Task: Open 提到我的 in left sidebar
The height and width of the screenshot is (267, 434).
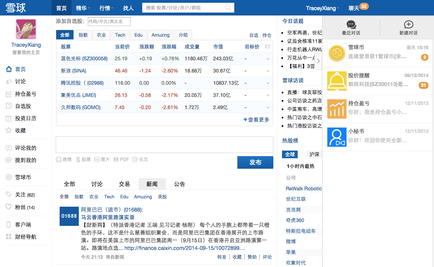Action: coord(21,160)
